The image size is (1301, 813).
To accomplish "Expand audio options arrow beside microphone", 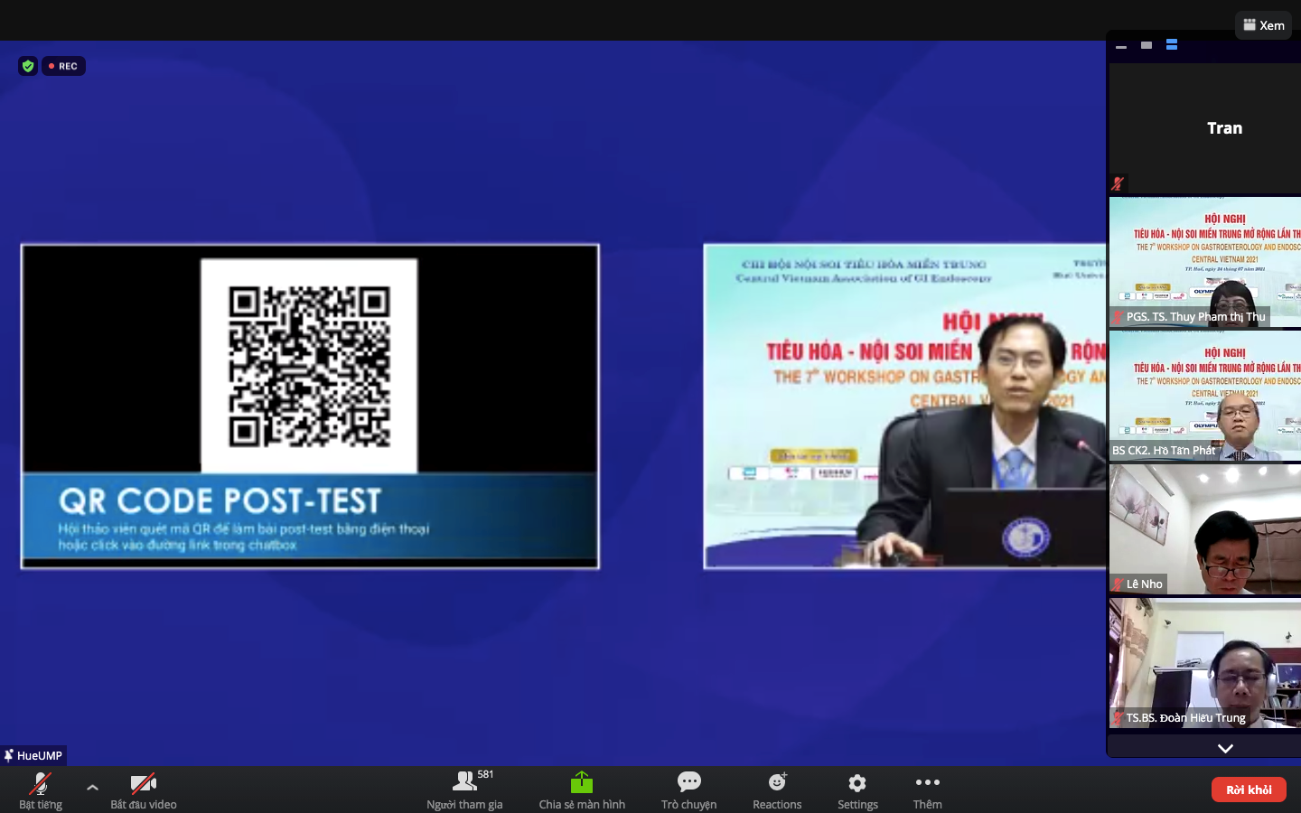I will [x=92, y=787].
